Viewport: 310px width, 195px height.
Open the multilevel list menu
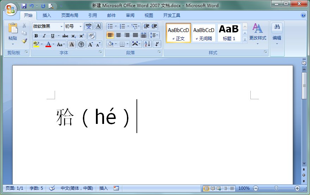pos(136,26)
